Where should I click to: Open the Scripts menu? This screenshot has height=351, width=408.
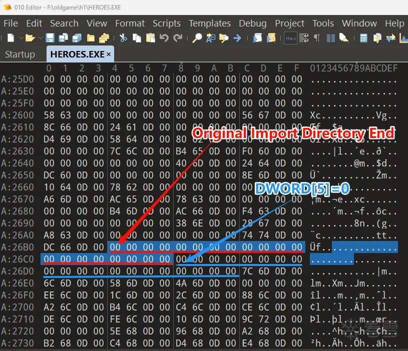(167, 23)
